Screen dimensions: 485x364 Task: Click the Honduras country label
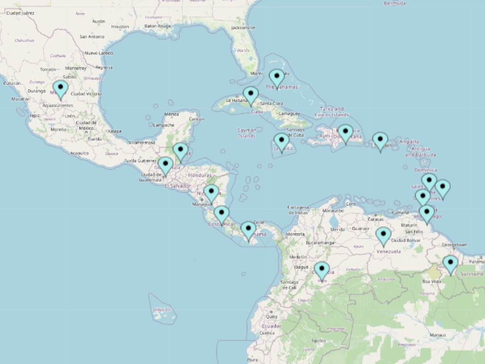click(x=199, y=175)
